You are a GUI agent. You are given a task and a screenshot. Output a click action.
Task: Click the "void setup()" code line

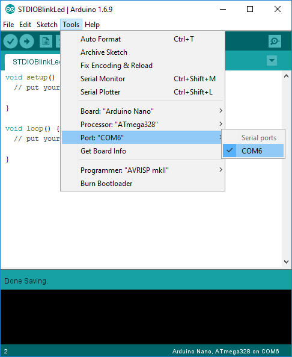click(30, 78)
